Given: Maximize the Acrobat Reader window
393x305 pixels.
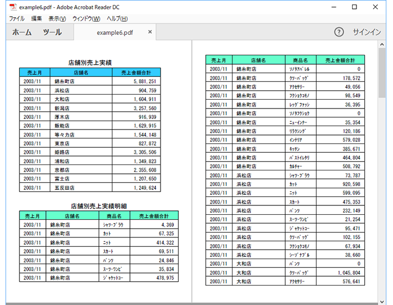Looking at the screenshot, I should coord(354,7).
